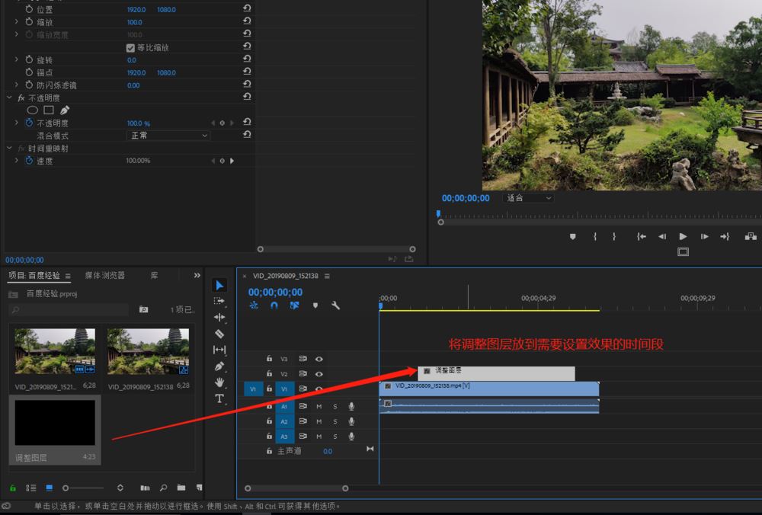The image size is (762, 515).
Task: Play the program monitor
Action: (x=683, y=237)
